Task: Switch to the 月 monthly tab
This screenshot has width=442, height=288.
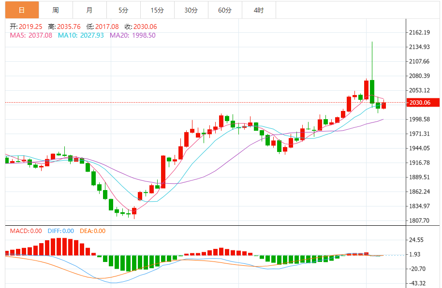Action: click(x=89, y=10)
